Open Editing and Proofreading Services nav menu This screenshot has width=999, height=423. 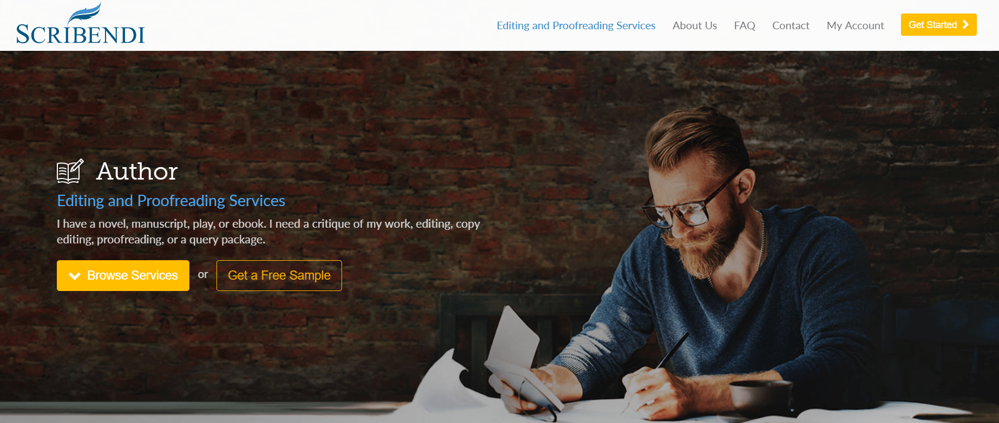(x=576, y=25)
